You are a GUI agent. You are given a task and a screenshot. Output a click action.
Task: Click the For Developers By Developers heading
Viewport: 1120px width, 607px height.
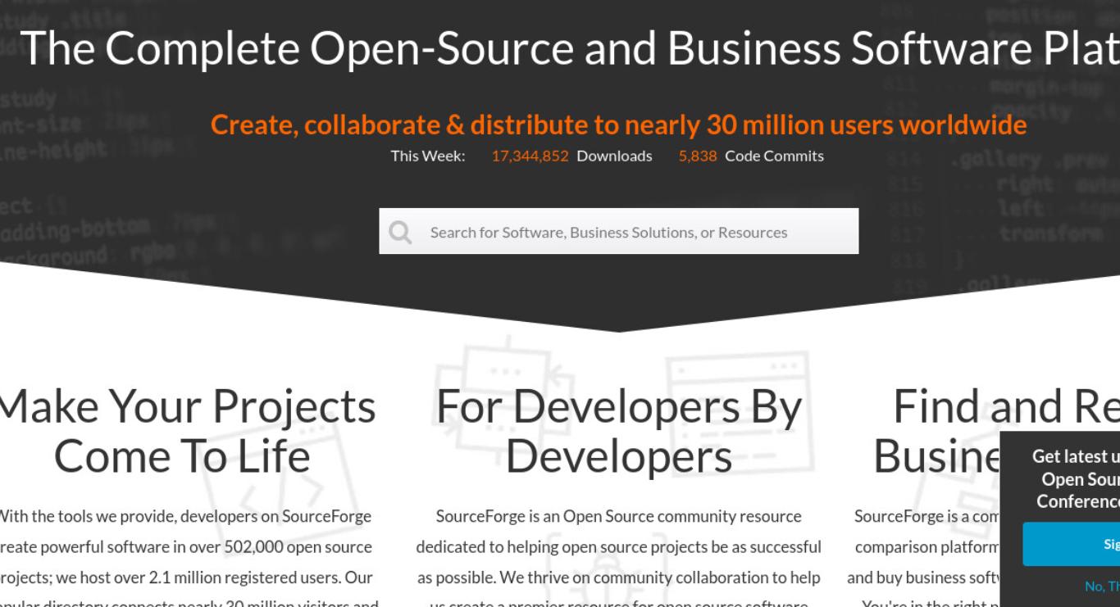click(x=619, y=431)
